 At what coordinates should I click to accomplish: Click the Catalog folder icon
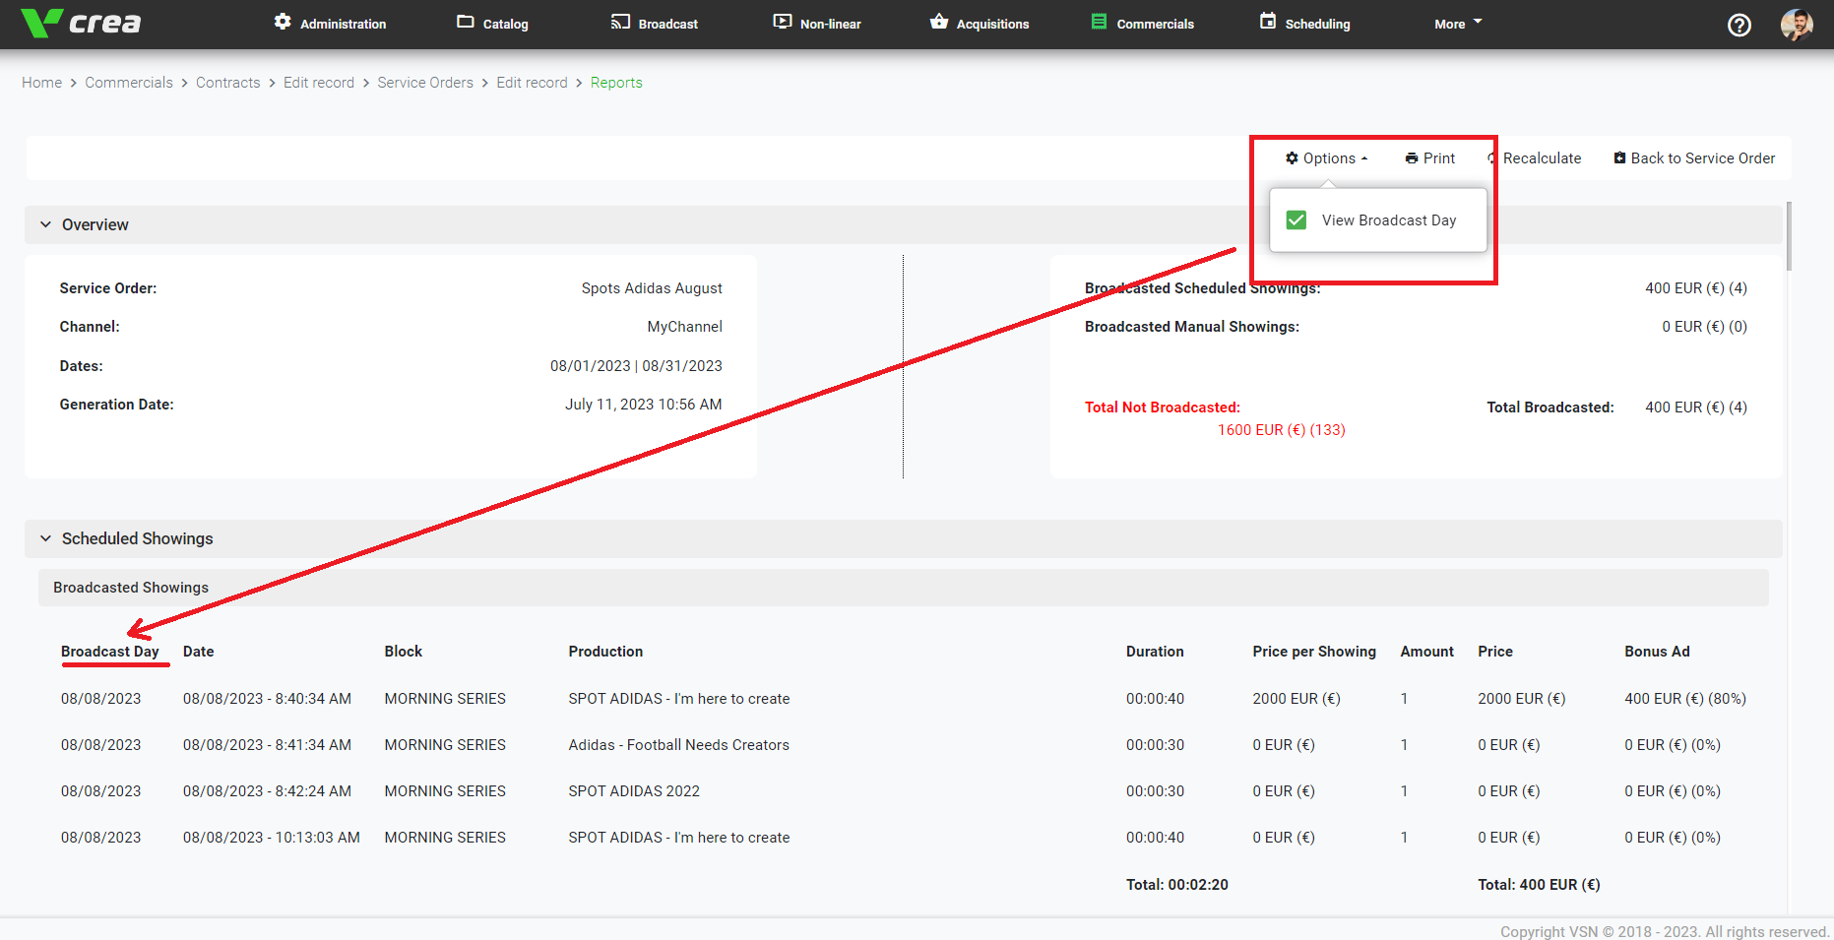[466, 22]
